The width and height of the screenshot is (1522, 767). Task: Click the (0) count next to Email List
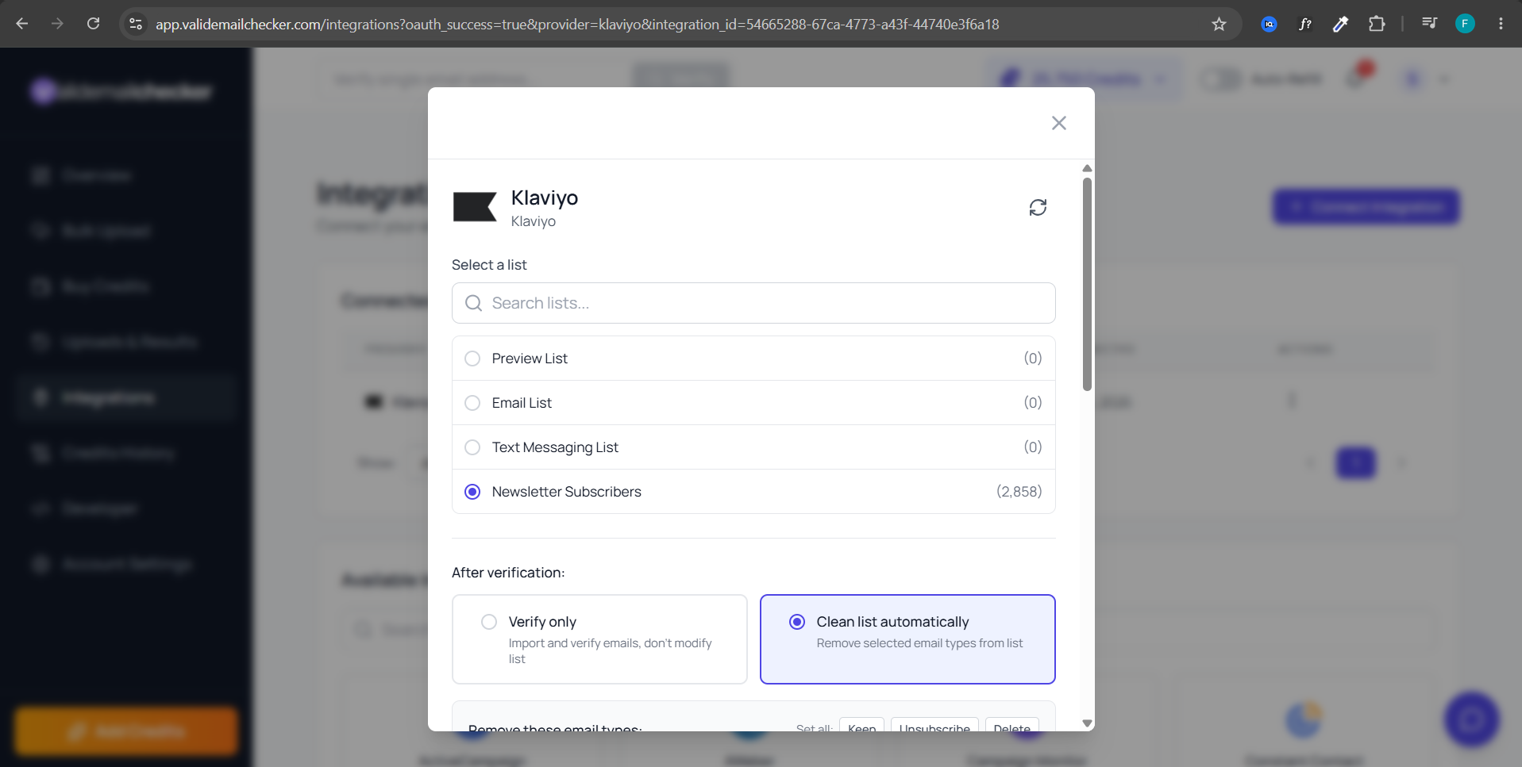[1032, 403]
